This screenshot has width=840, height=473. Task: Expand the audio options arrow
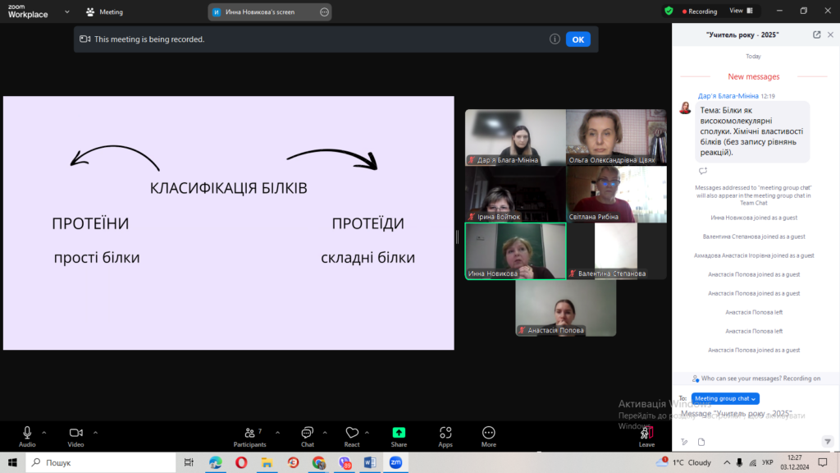point(44,432)
